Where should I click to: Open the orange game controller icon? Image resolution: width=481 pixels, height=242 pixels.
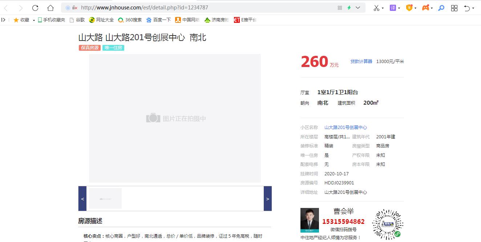[425, 8]
